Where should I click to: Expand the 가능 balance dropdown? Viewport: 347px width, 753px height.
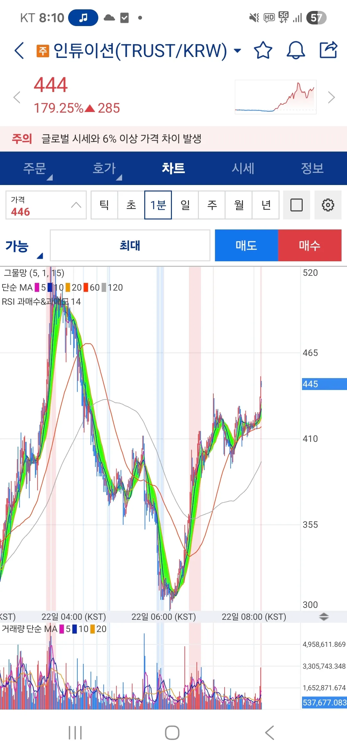coord(22,246)
